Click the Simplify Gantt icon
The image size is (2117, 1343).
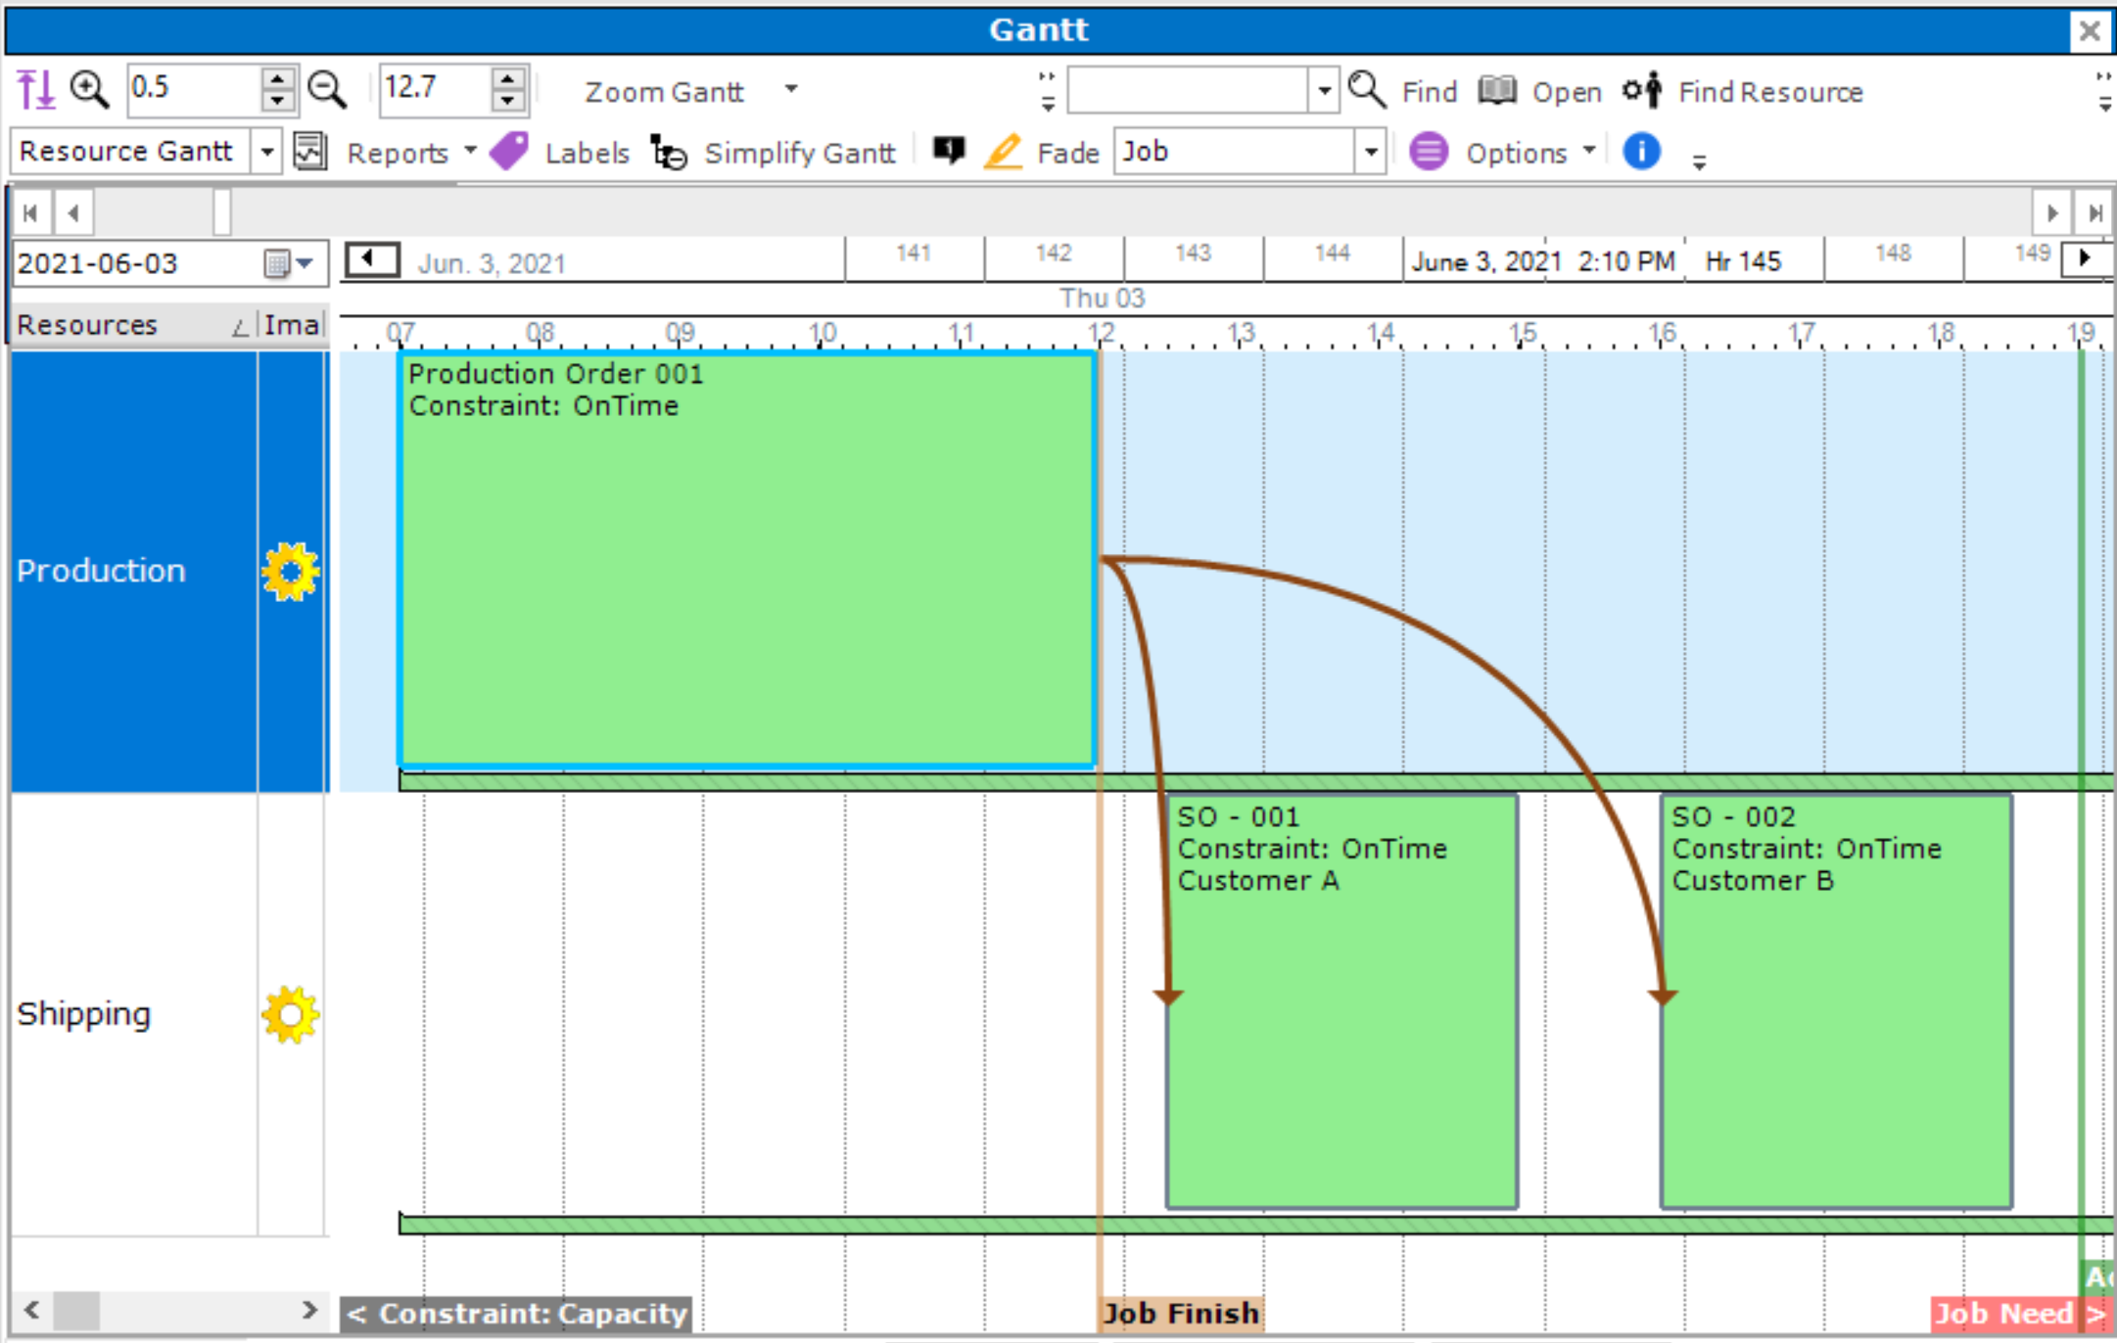click(669, 152)
